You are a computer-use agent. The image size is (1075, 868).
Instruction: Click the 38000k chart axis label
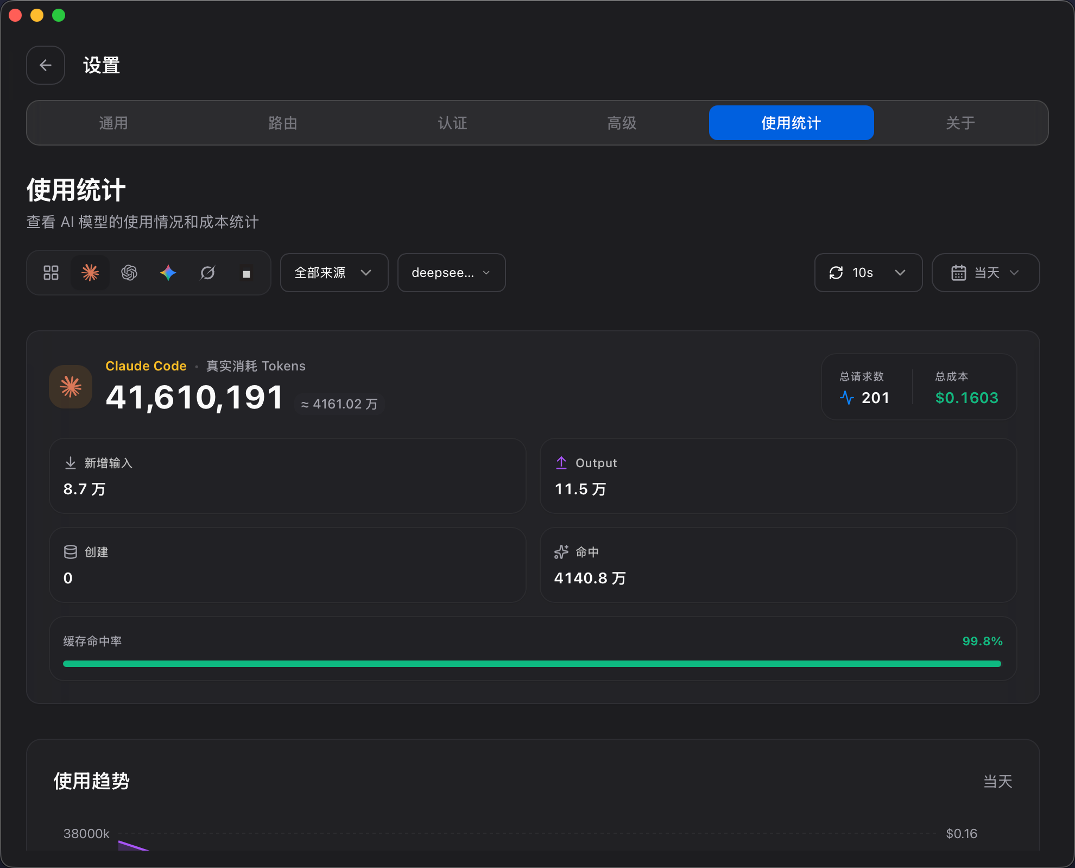86,834
